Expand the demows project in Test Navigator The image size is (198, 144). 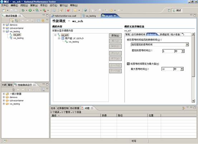4,25
